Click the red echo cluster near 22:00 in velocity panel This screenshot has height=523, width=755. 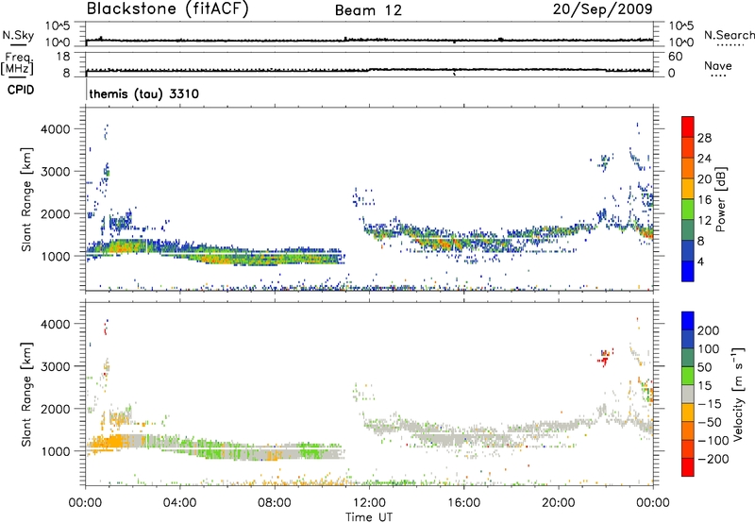[x=605, y=358]
